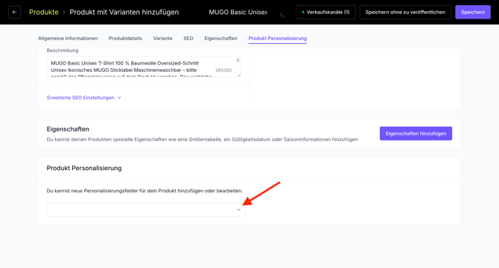
Task: Jump to the SEO tab
Action: [188, 38]
